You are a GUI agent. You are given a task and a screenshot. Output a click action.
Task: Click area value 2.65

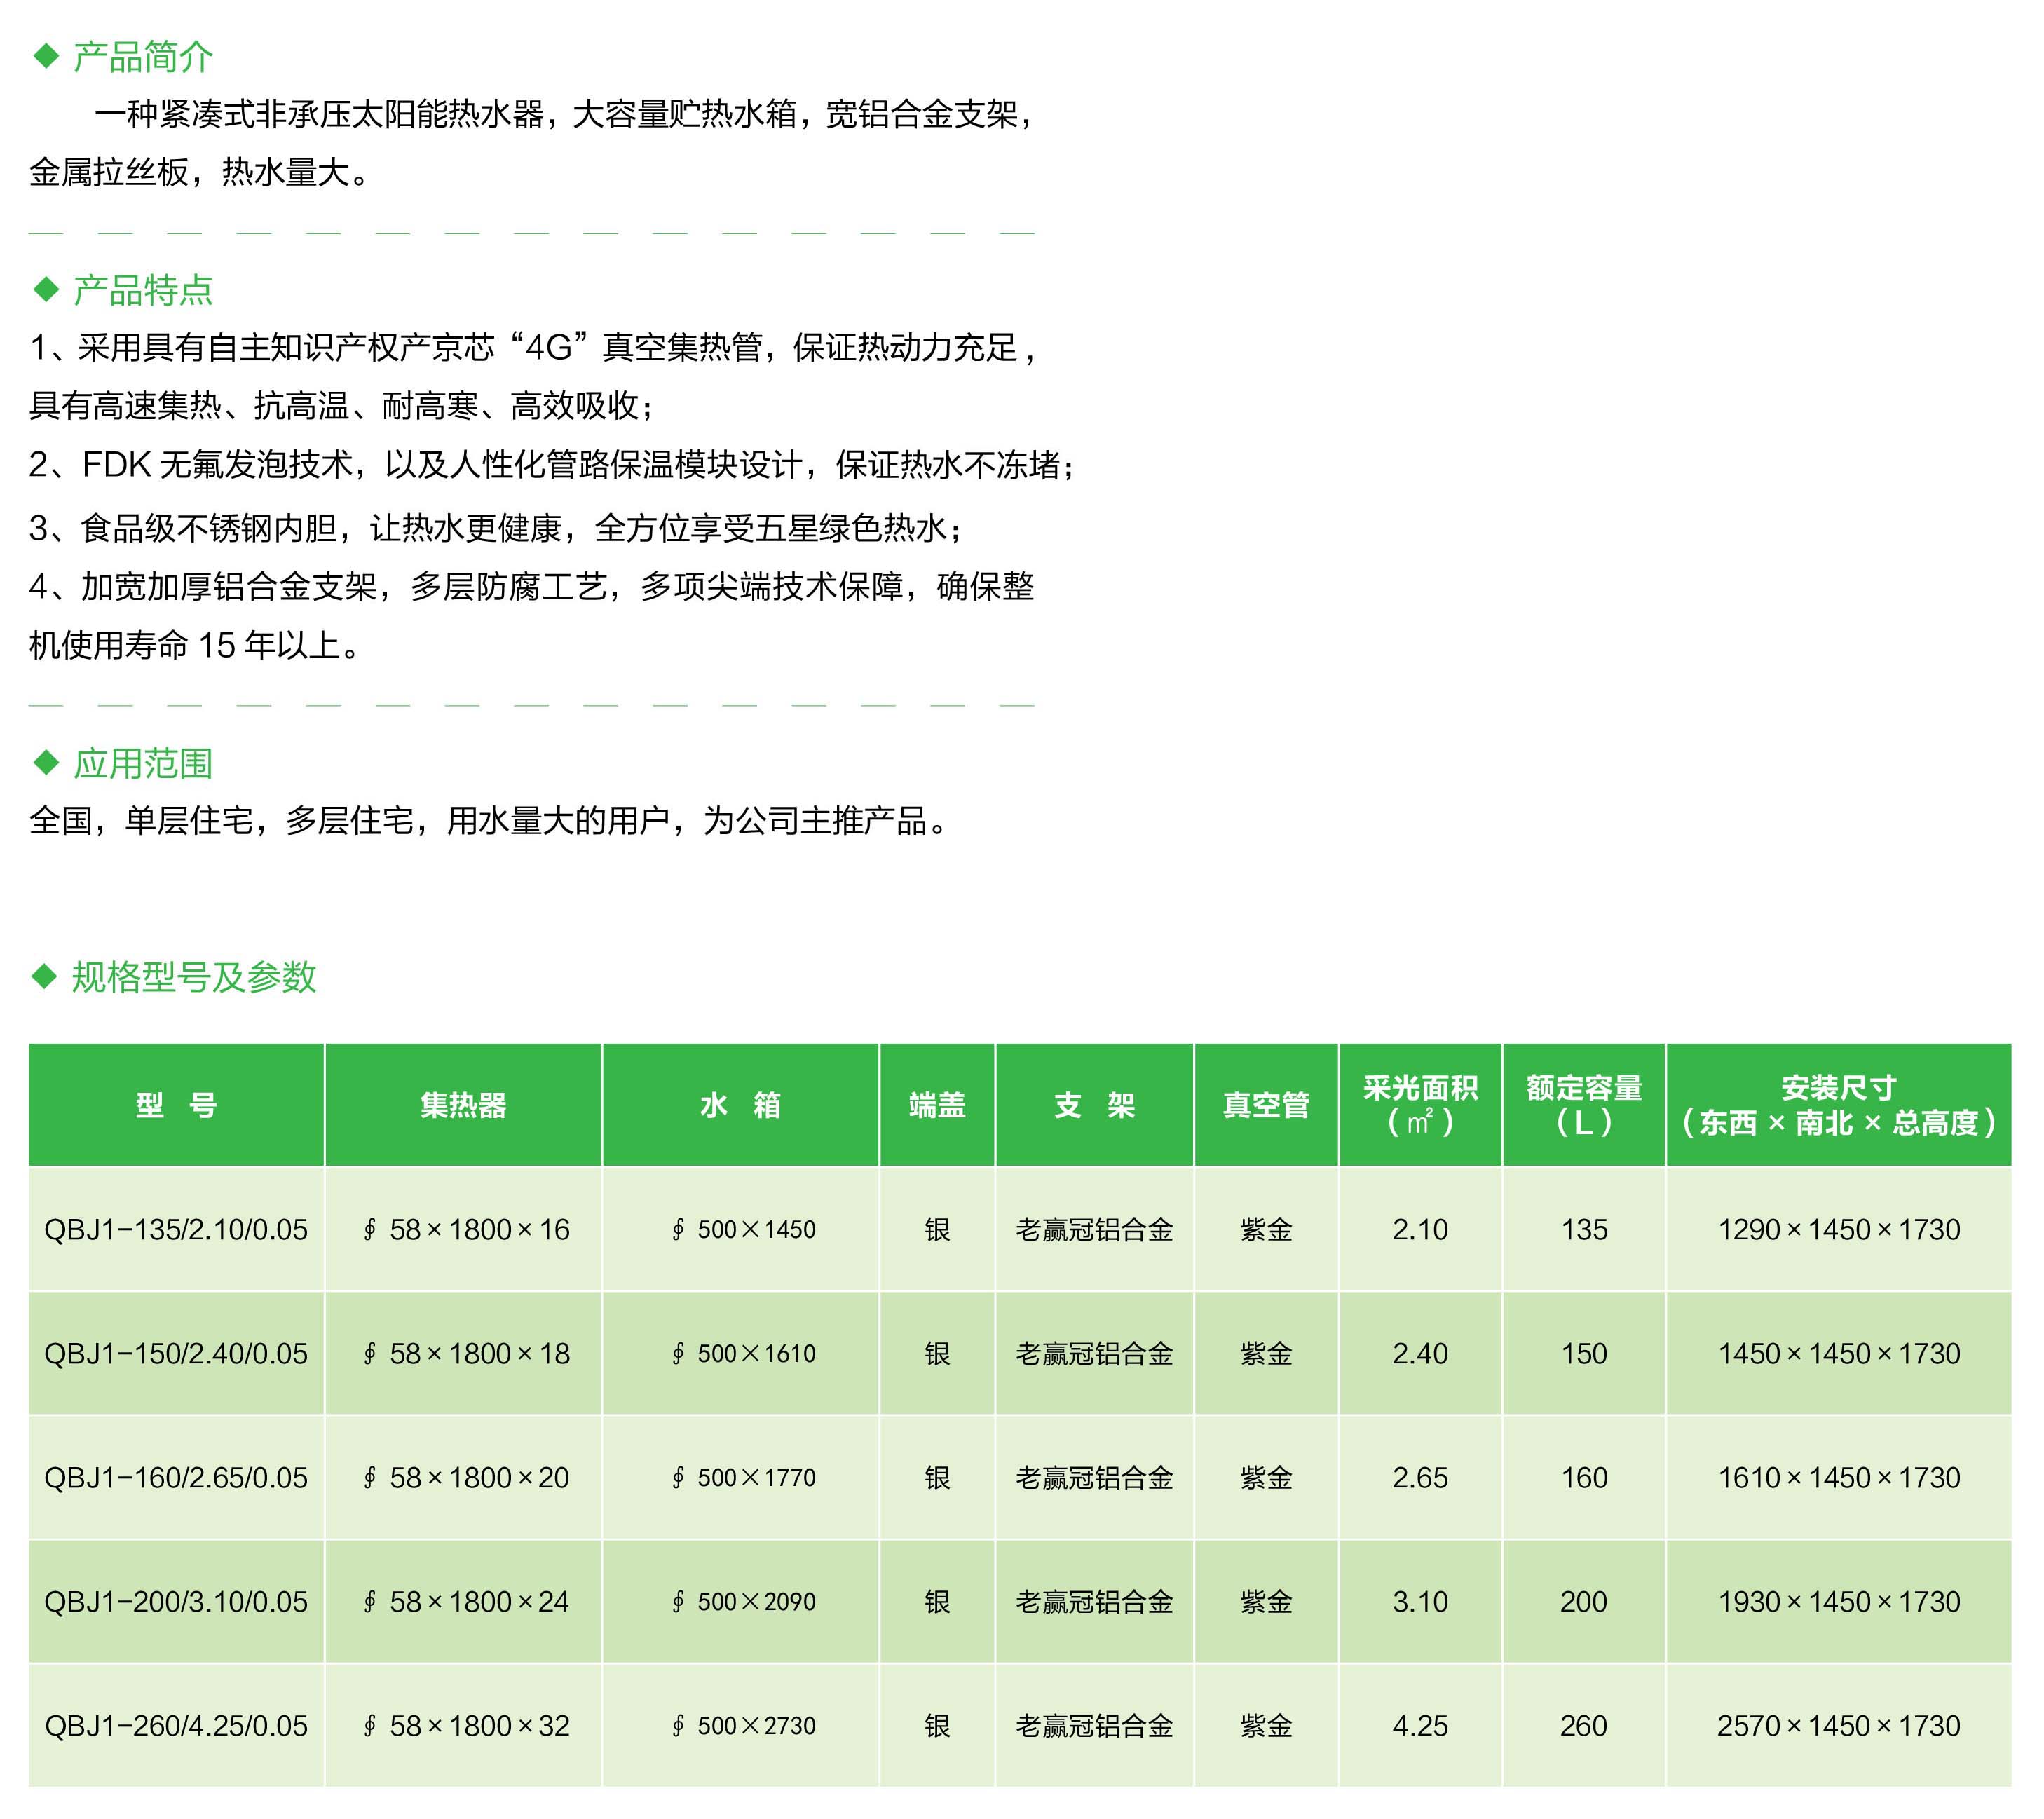point(1420,1477)
